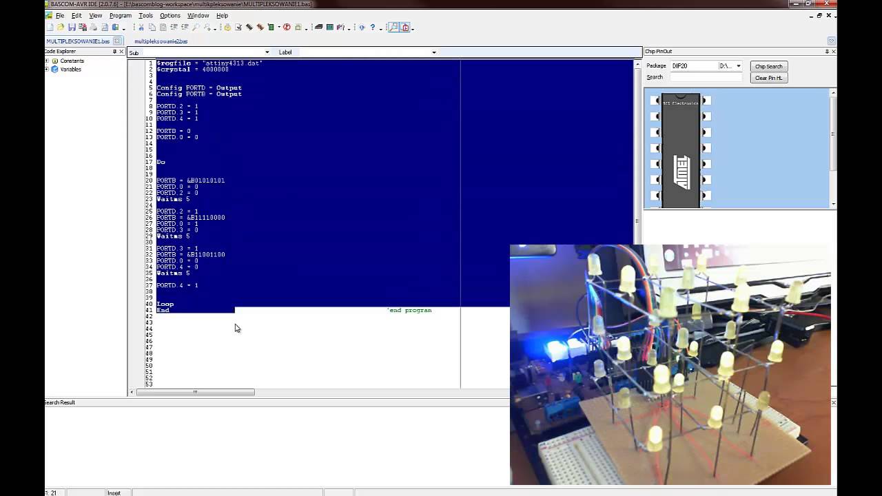Image resolution: width=882 pixels, height=496 pixels.
Task: Toggle pin on Chip PinOut panel
Action: 827,52
